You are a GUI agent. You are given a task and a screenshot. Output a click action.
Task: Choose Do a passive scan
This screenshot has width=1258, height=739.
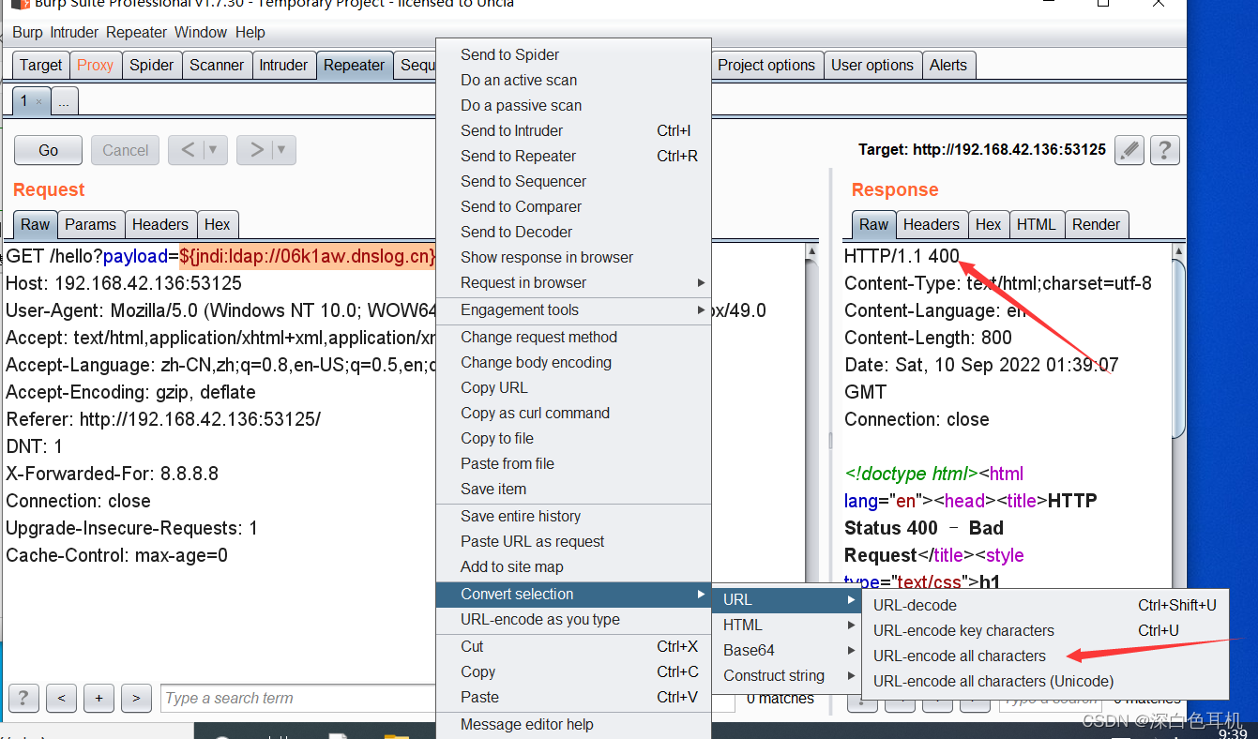[x=574, y=105]
